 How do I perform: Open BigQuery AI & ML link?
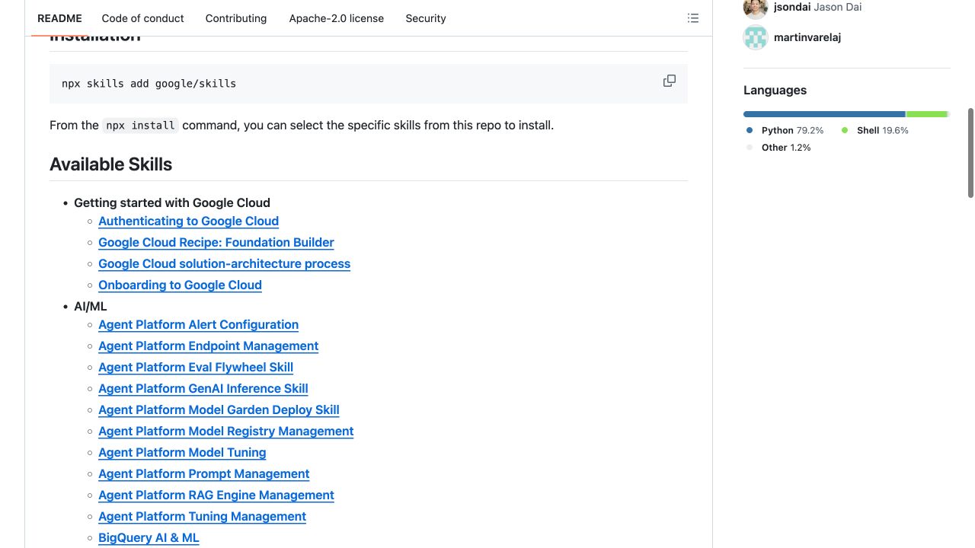[x=149, y=537]
